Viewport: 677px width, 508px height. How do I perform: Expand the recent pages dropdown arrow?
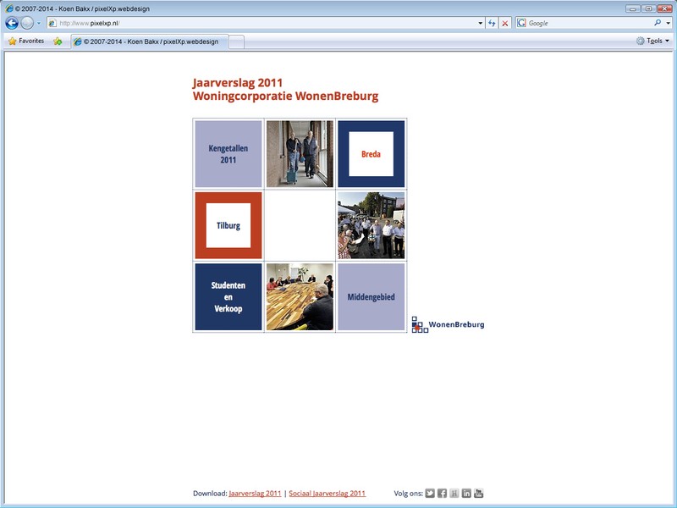click(39, 23)
